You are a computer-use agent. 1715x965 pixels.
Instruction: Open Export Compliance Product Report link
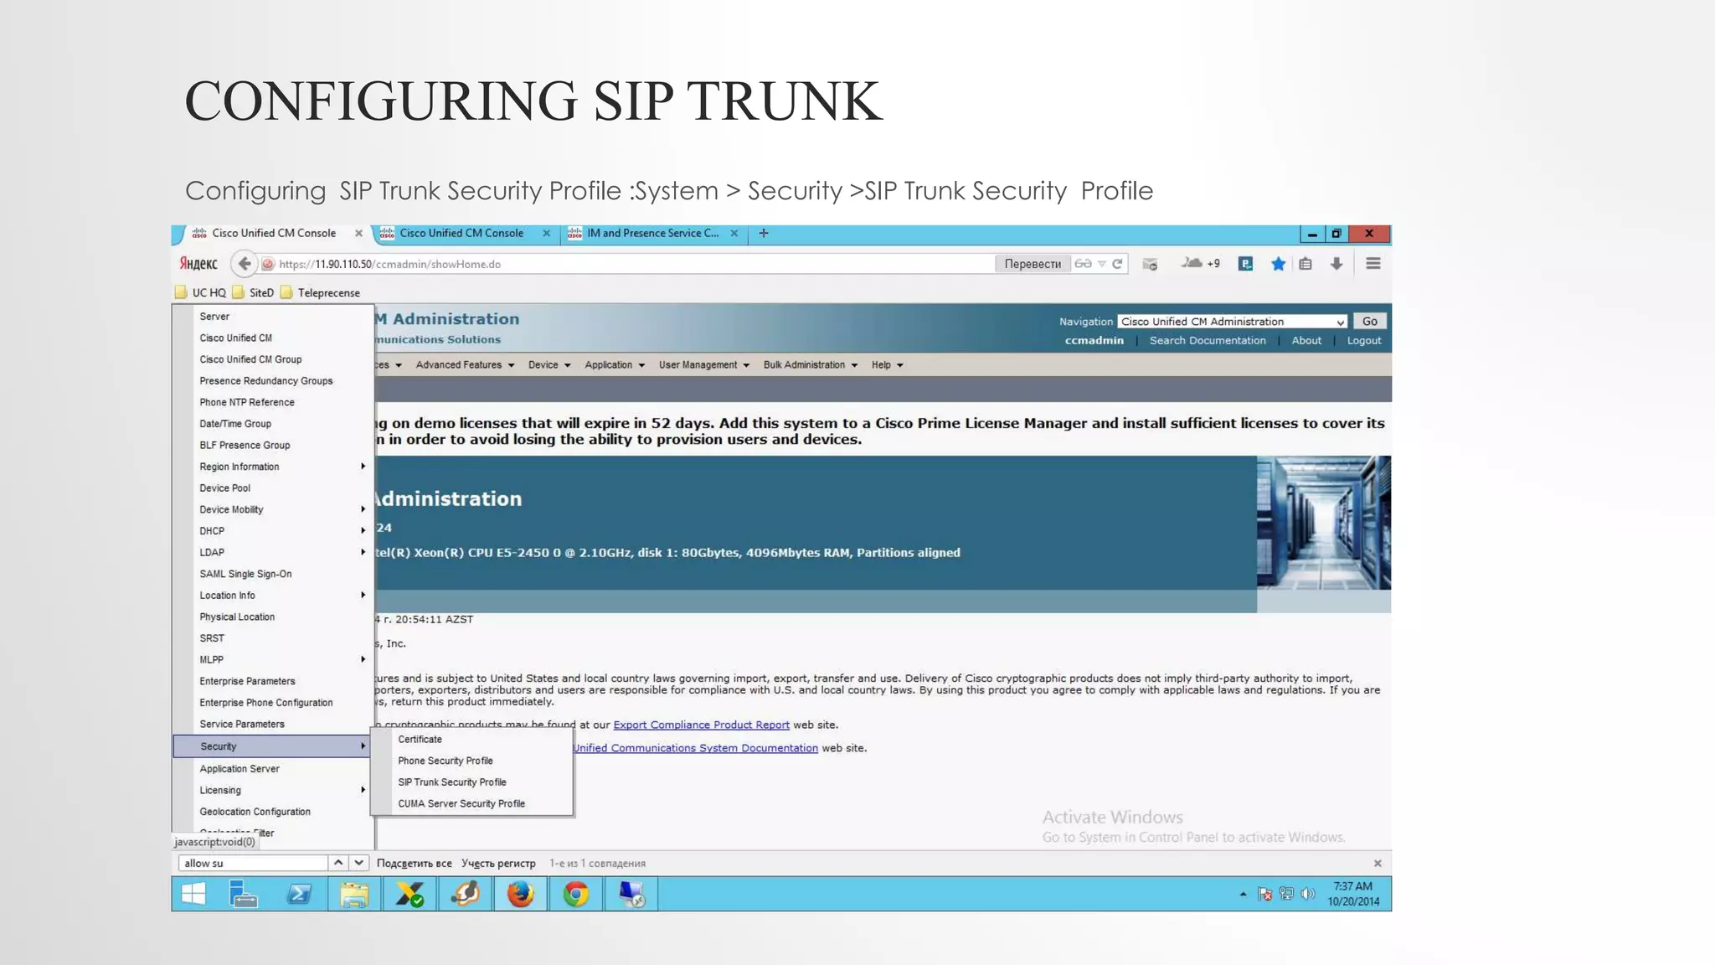(x=701, y=725)
